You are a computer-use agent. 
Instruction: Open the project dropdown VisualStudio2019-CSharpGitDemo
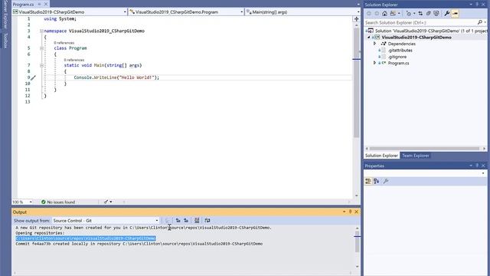tap(125, 12)
